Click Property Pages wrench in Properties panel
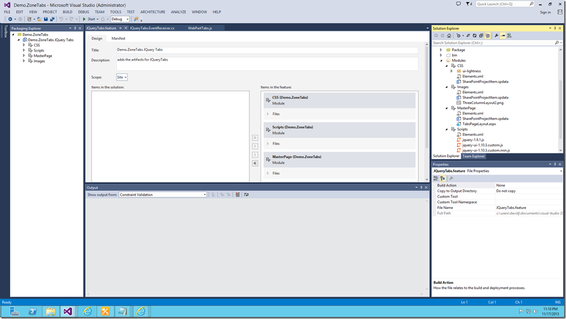 click(451, 178)
